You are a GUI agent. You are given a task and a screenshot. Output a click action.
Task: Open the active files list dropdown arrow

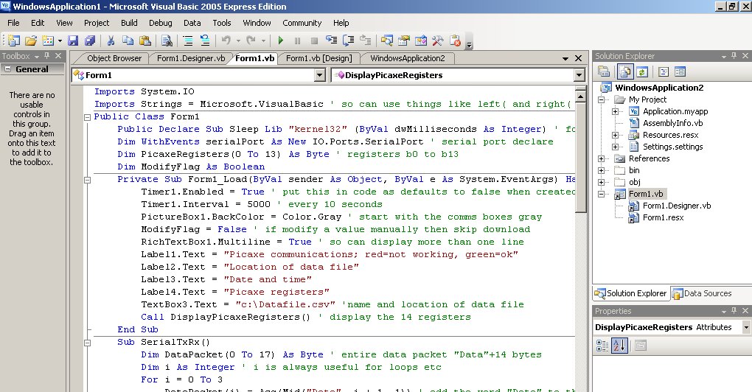point(565,58)
